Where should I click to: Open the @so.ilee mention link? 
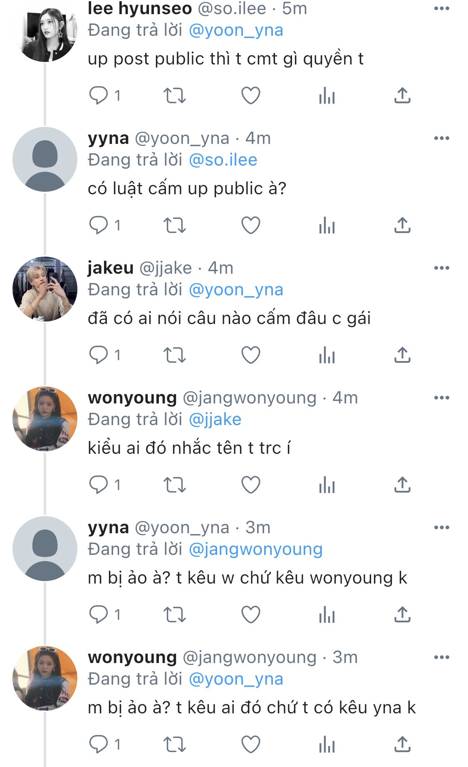[223, 160]
